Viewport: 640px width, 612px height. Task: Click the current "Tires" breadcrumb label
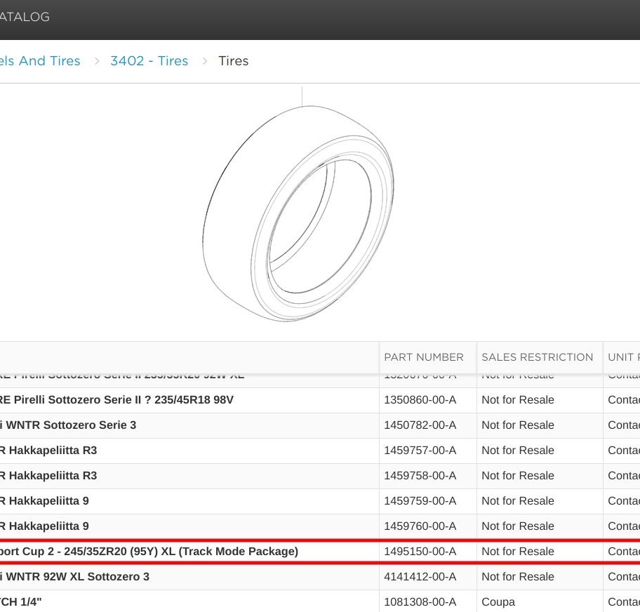pos(234,61)
